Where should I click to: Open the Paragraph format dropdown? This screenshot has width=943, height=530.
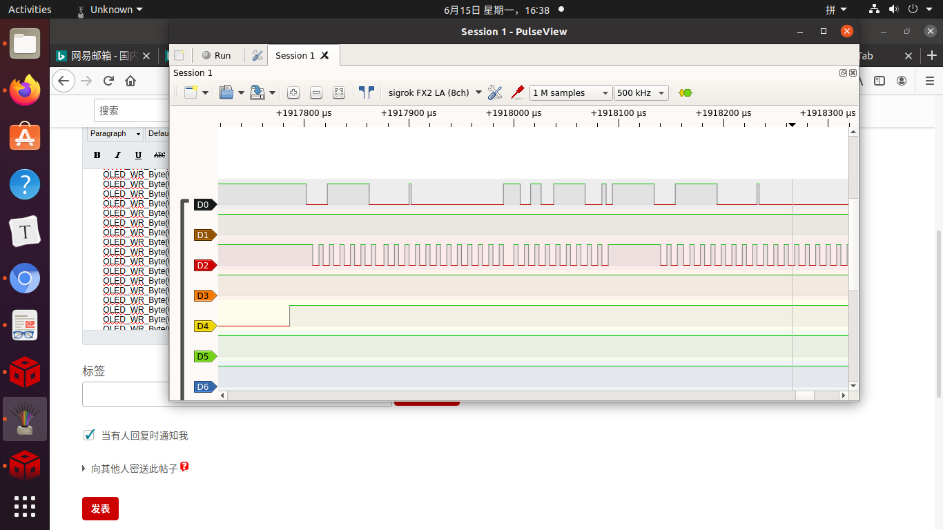point(115,134)
